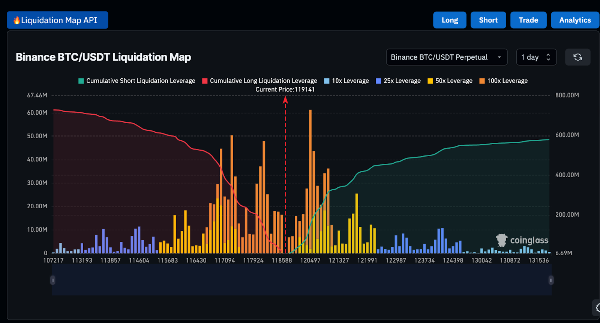Click the right handle of the range slider

[551, 280]
